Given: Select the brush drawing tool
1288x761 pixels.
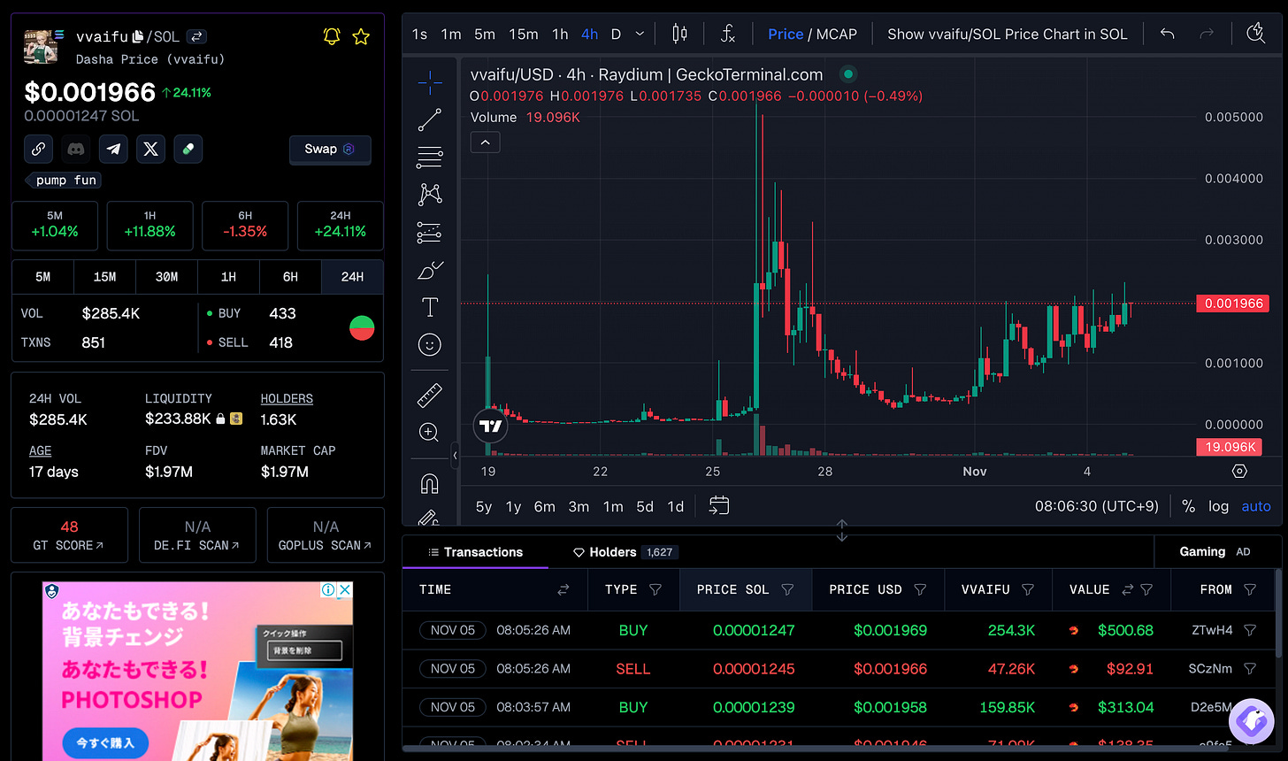Looking at the screenshot, I should click(430, 270).
